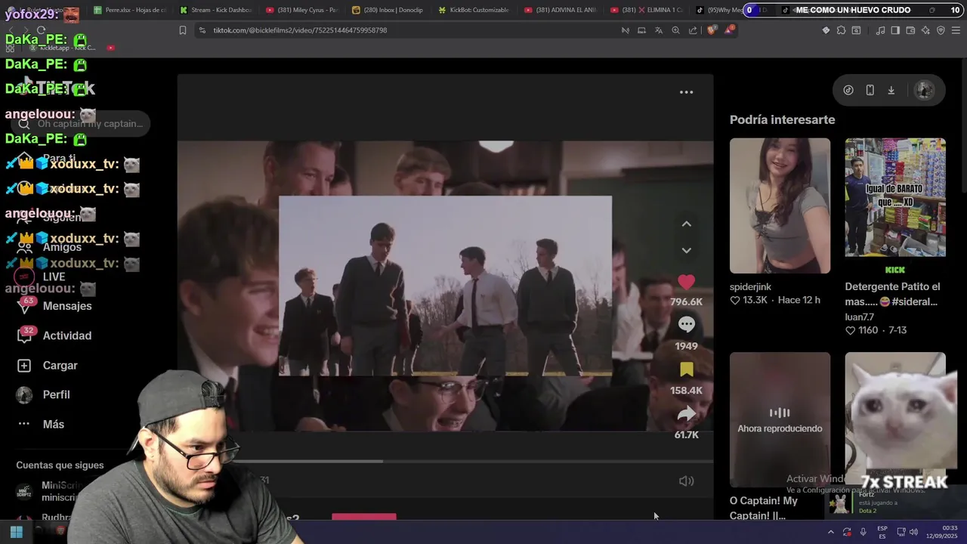Switch to '(381) ELIMINA 1 C' tab
The image size is (967, 544).
coord(645,10)
